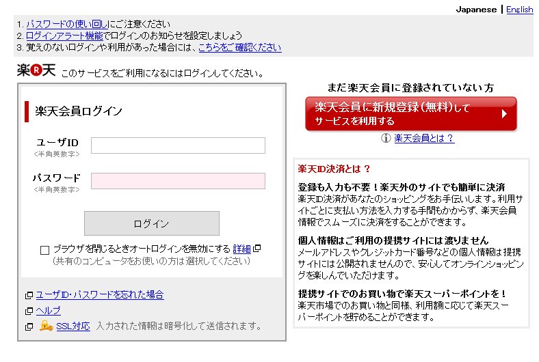
Task: Click the SSL padlock and key icon
Action: [46, 326]
